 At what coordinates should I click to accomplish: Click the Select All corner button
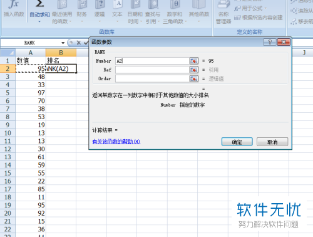coord(8,53)
